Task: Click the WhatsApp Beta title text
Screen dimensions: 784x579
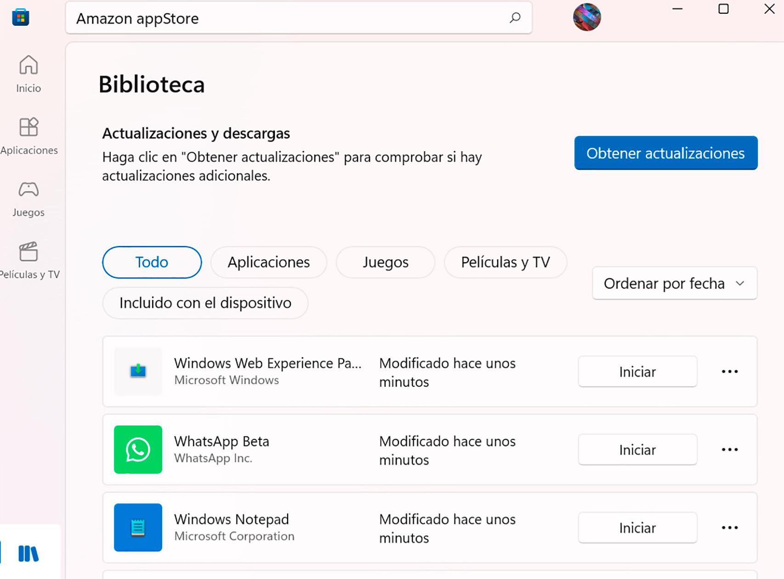Action: tap(222, 441)
